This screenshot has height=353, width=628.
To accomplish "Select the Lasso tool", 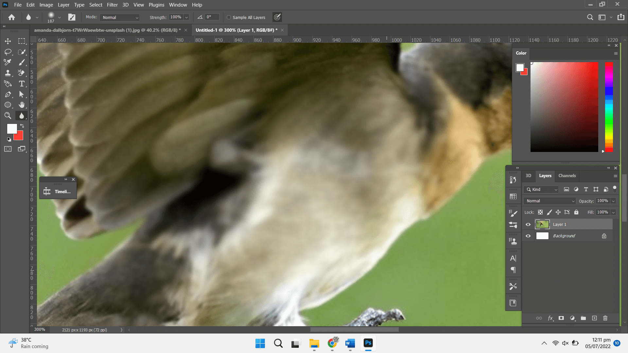I will click(8, 52).
